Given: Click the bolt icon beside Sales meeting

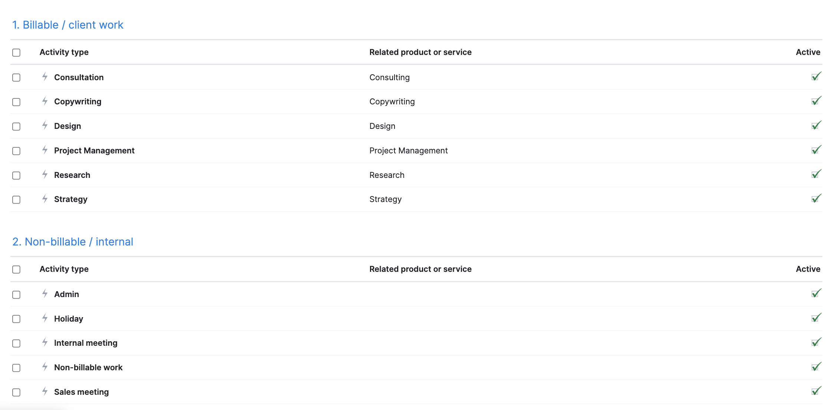Looking at the screenshot, I should click(x=45, y=391).
